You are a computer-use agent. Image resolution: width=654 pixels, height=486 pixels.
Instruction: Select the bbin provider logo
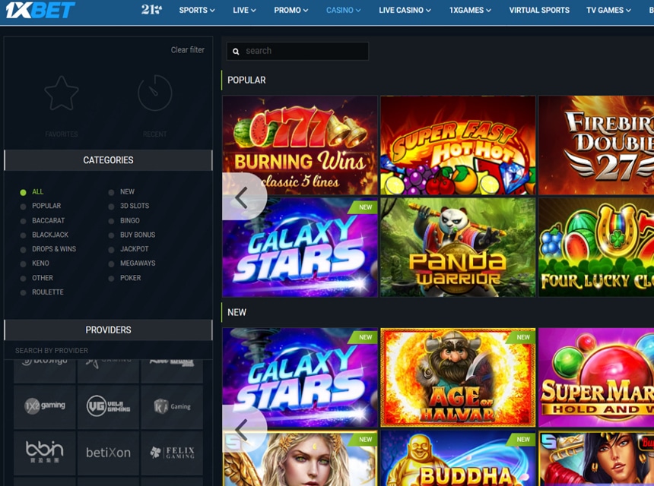[x=45, y=452]
